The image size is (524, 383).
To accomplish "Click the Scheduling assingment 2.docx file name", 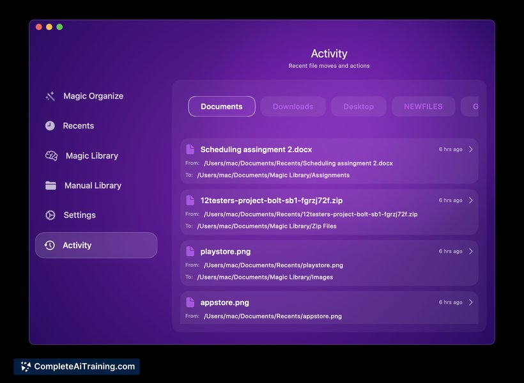I will coord(256,150).
